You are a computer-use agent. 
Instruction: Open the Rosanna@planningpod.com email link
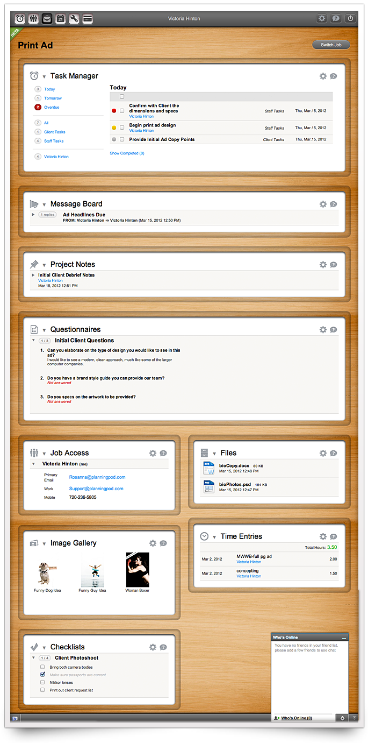pos(97,477)
